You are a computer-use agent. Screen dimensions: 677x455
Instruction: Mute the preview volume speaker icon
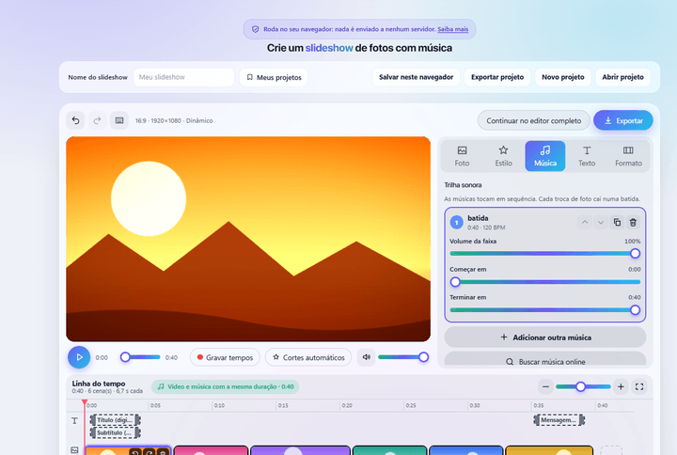[366, 357]
